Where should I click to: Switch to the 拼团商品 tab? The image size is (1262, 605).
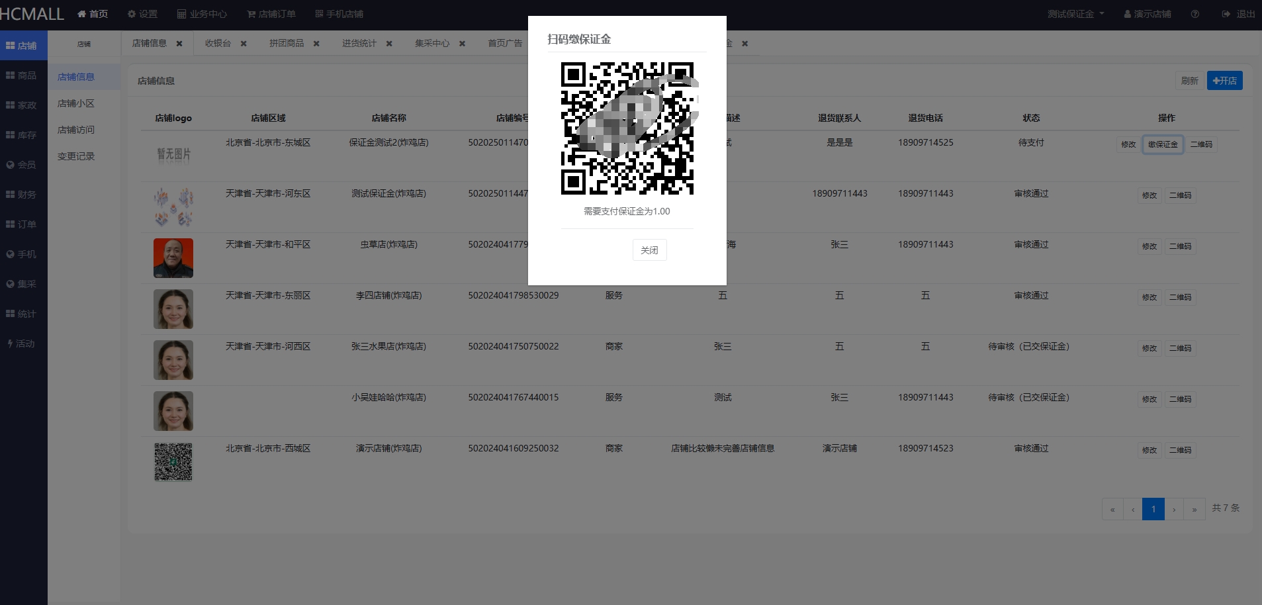pyautogui.click(x=287, y=43)
